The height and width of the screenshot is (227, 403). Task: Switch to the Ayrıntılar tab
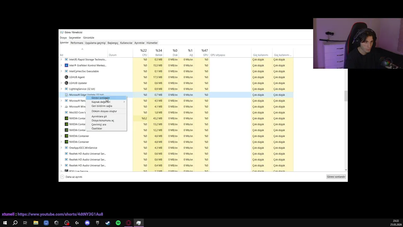pyautogui.click(x=139, y=43)
